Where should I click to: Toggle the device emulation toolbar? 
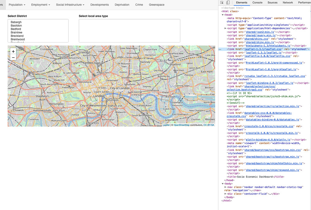(227, 2)
